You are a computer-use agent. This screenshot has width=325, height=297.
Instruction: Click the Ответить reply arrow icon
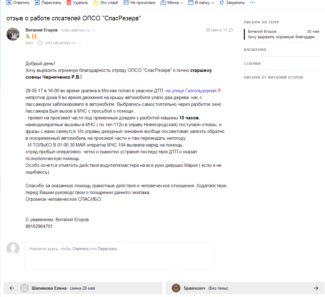pos(9,3)
